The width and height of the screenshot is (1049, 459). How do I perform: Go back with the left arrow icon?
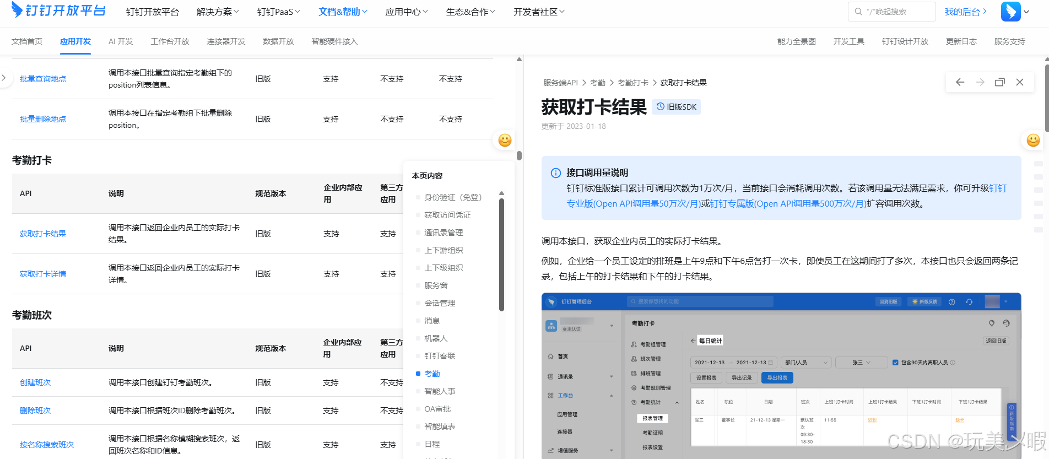960,82
